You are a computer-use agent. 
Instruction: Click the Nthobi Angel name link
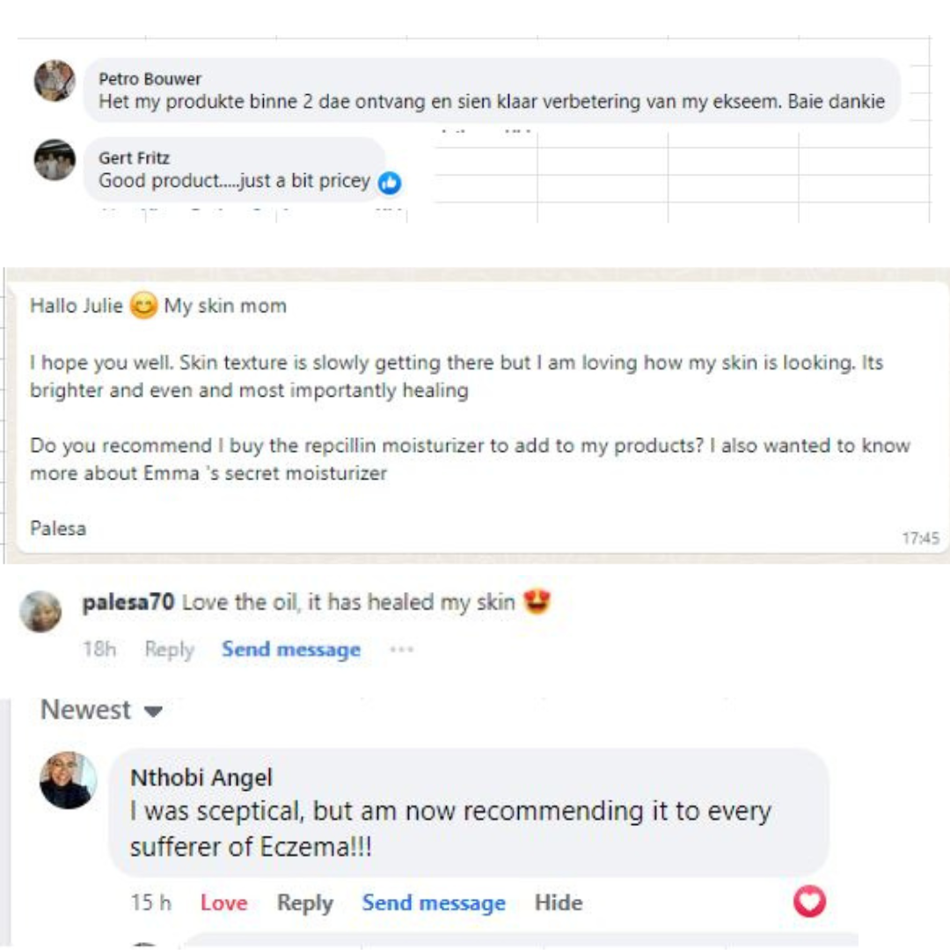click(x=201, y=778)
